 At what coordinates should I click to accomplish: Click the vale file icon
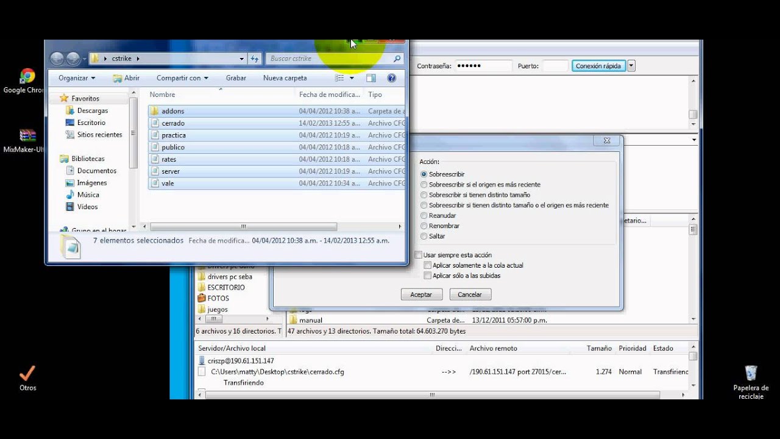[155, 183]
